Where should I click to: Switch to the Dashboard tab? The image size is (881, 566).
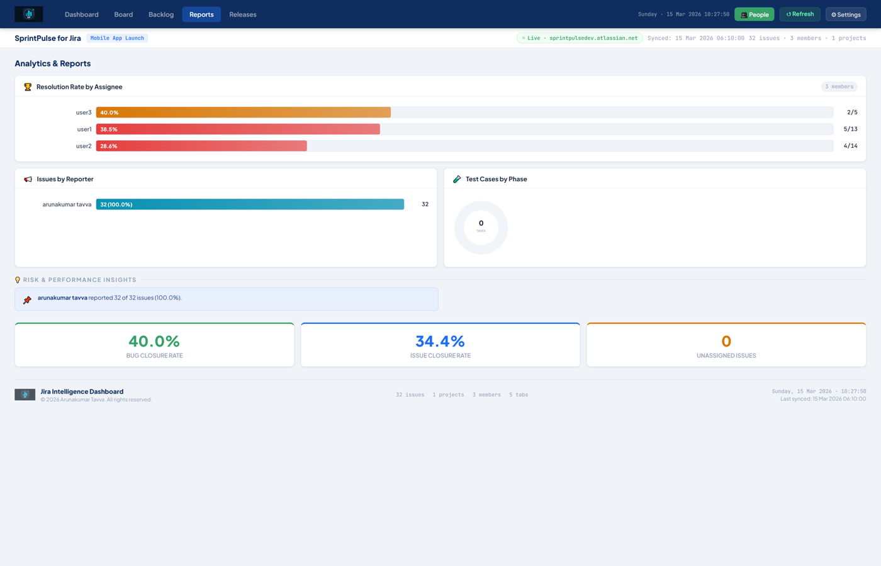click(x=81, y=14)
